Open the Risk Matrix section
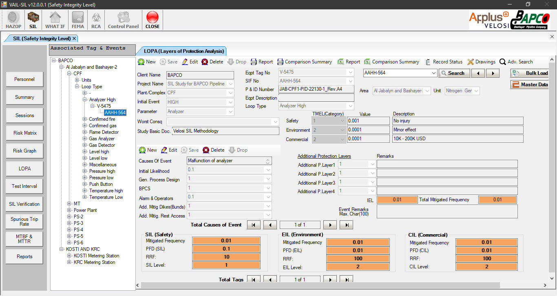Image resolution: width=557 pixels, height=296 pixels. tap(24, 133)
